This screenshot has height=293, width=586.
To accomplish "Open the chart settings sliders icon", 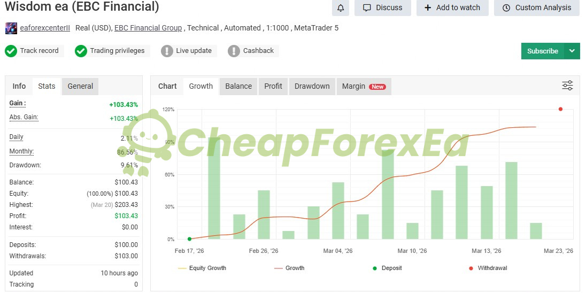I will click(x=567, y=86).
